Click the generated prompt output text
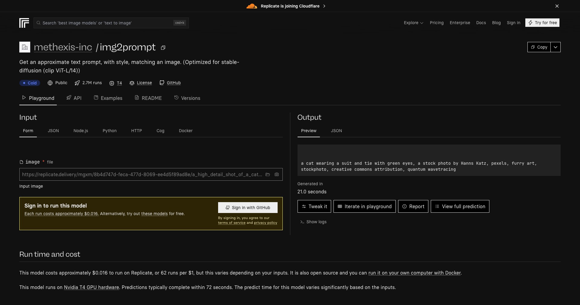Screen dimensions: 580x305 click(419, 166)
